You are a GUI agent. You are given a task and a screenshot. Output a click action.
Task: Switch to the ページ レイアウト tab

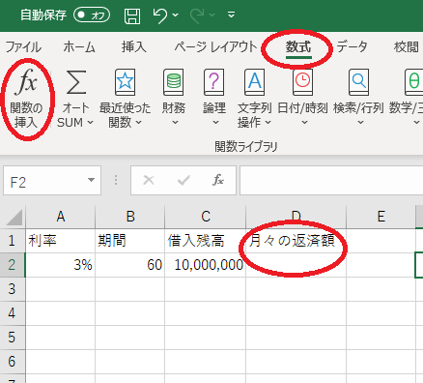[x=215, y=47]
